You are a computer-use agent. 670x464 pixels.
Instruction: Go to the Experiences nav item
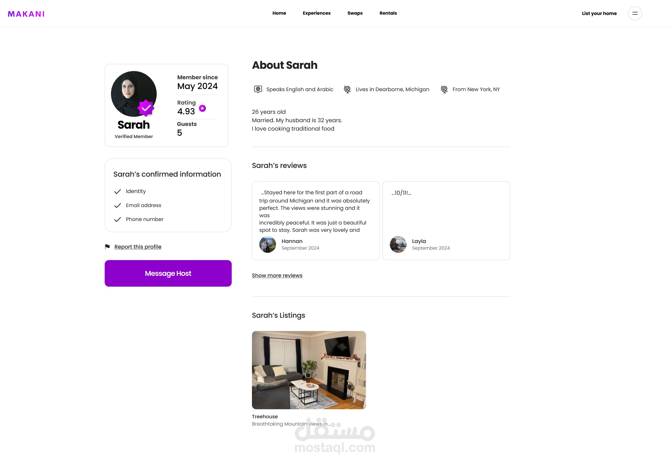(x=317, y=13)
